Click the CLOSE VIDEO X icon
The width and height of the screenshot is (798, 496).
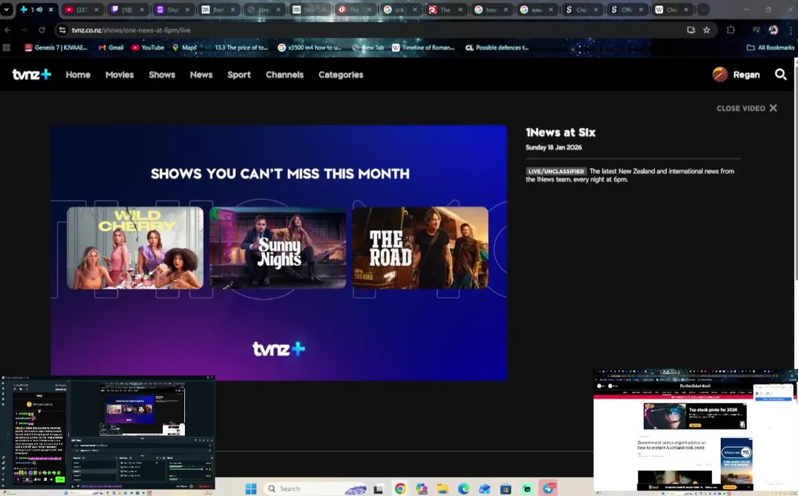[x=773, y=108]
